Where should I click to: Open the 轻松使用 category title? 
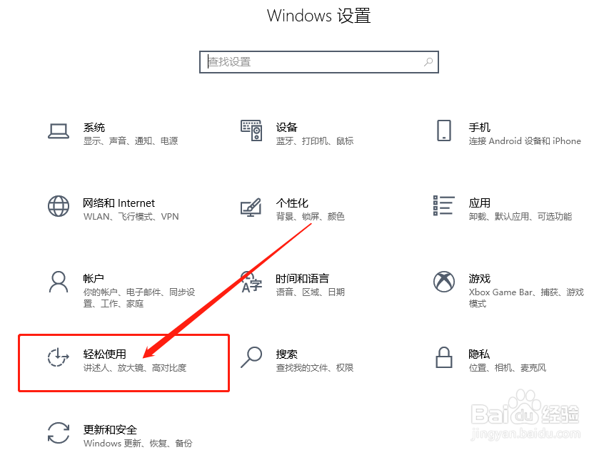click(x=104, y=354)
